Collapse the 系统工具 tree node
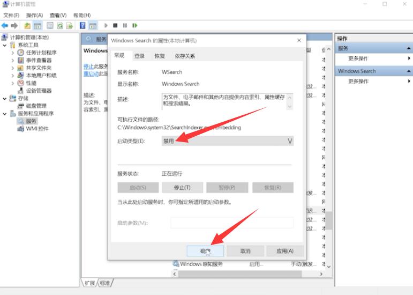 [5, 45]
